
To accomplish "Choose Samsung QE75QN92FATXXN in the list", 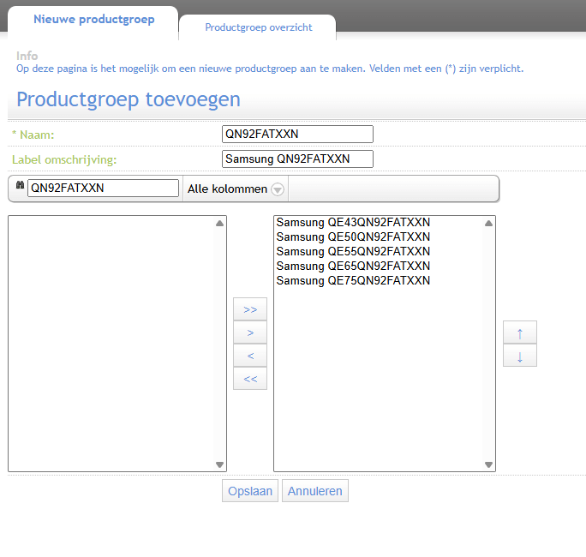I will (353, 281).
